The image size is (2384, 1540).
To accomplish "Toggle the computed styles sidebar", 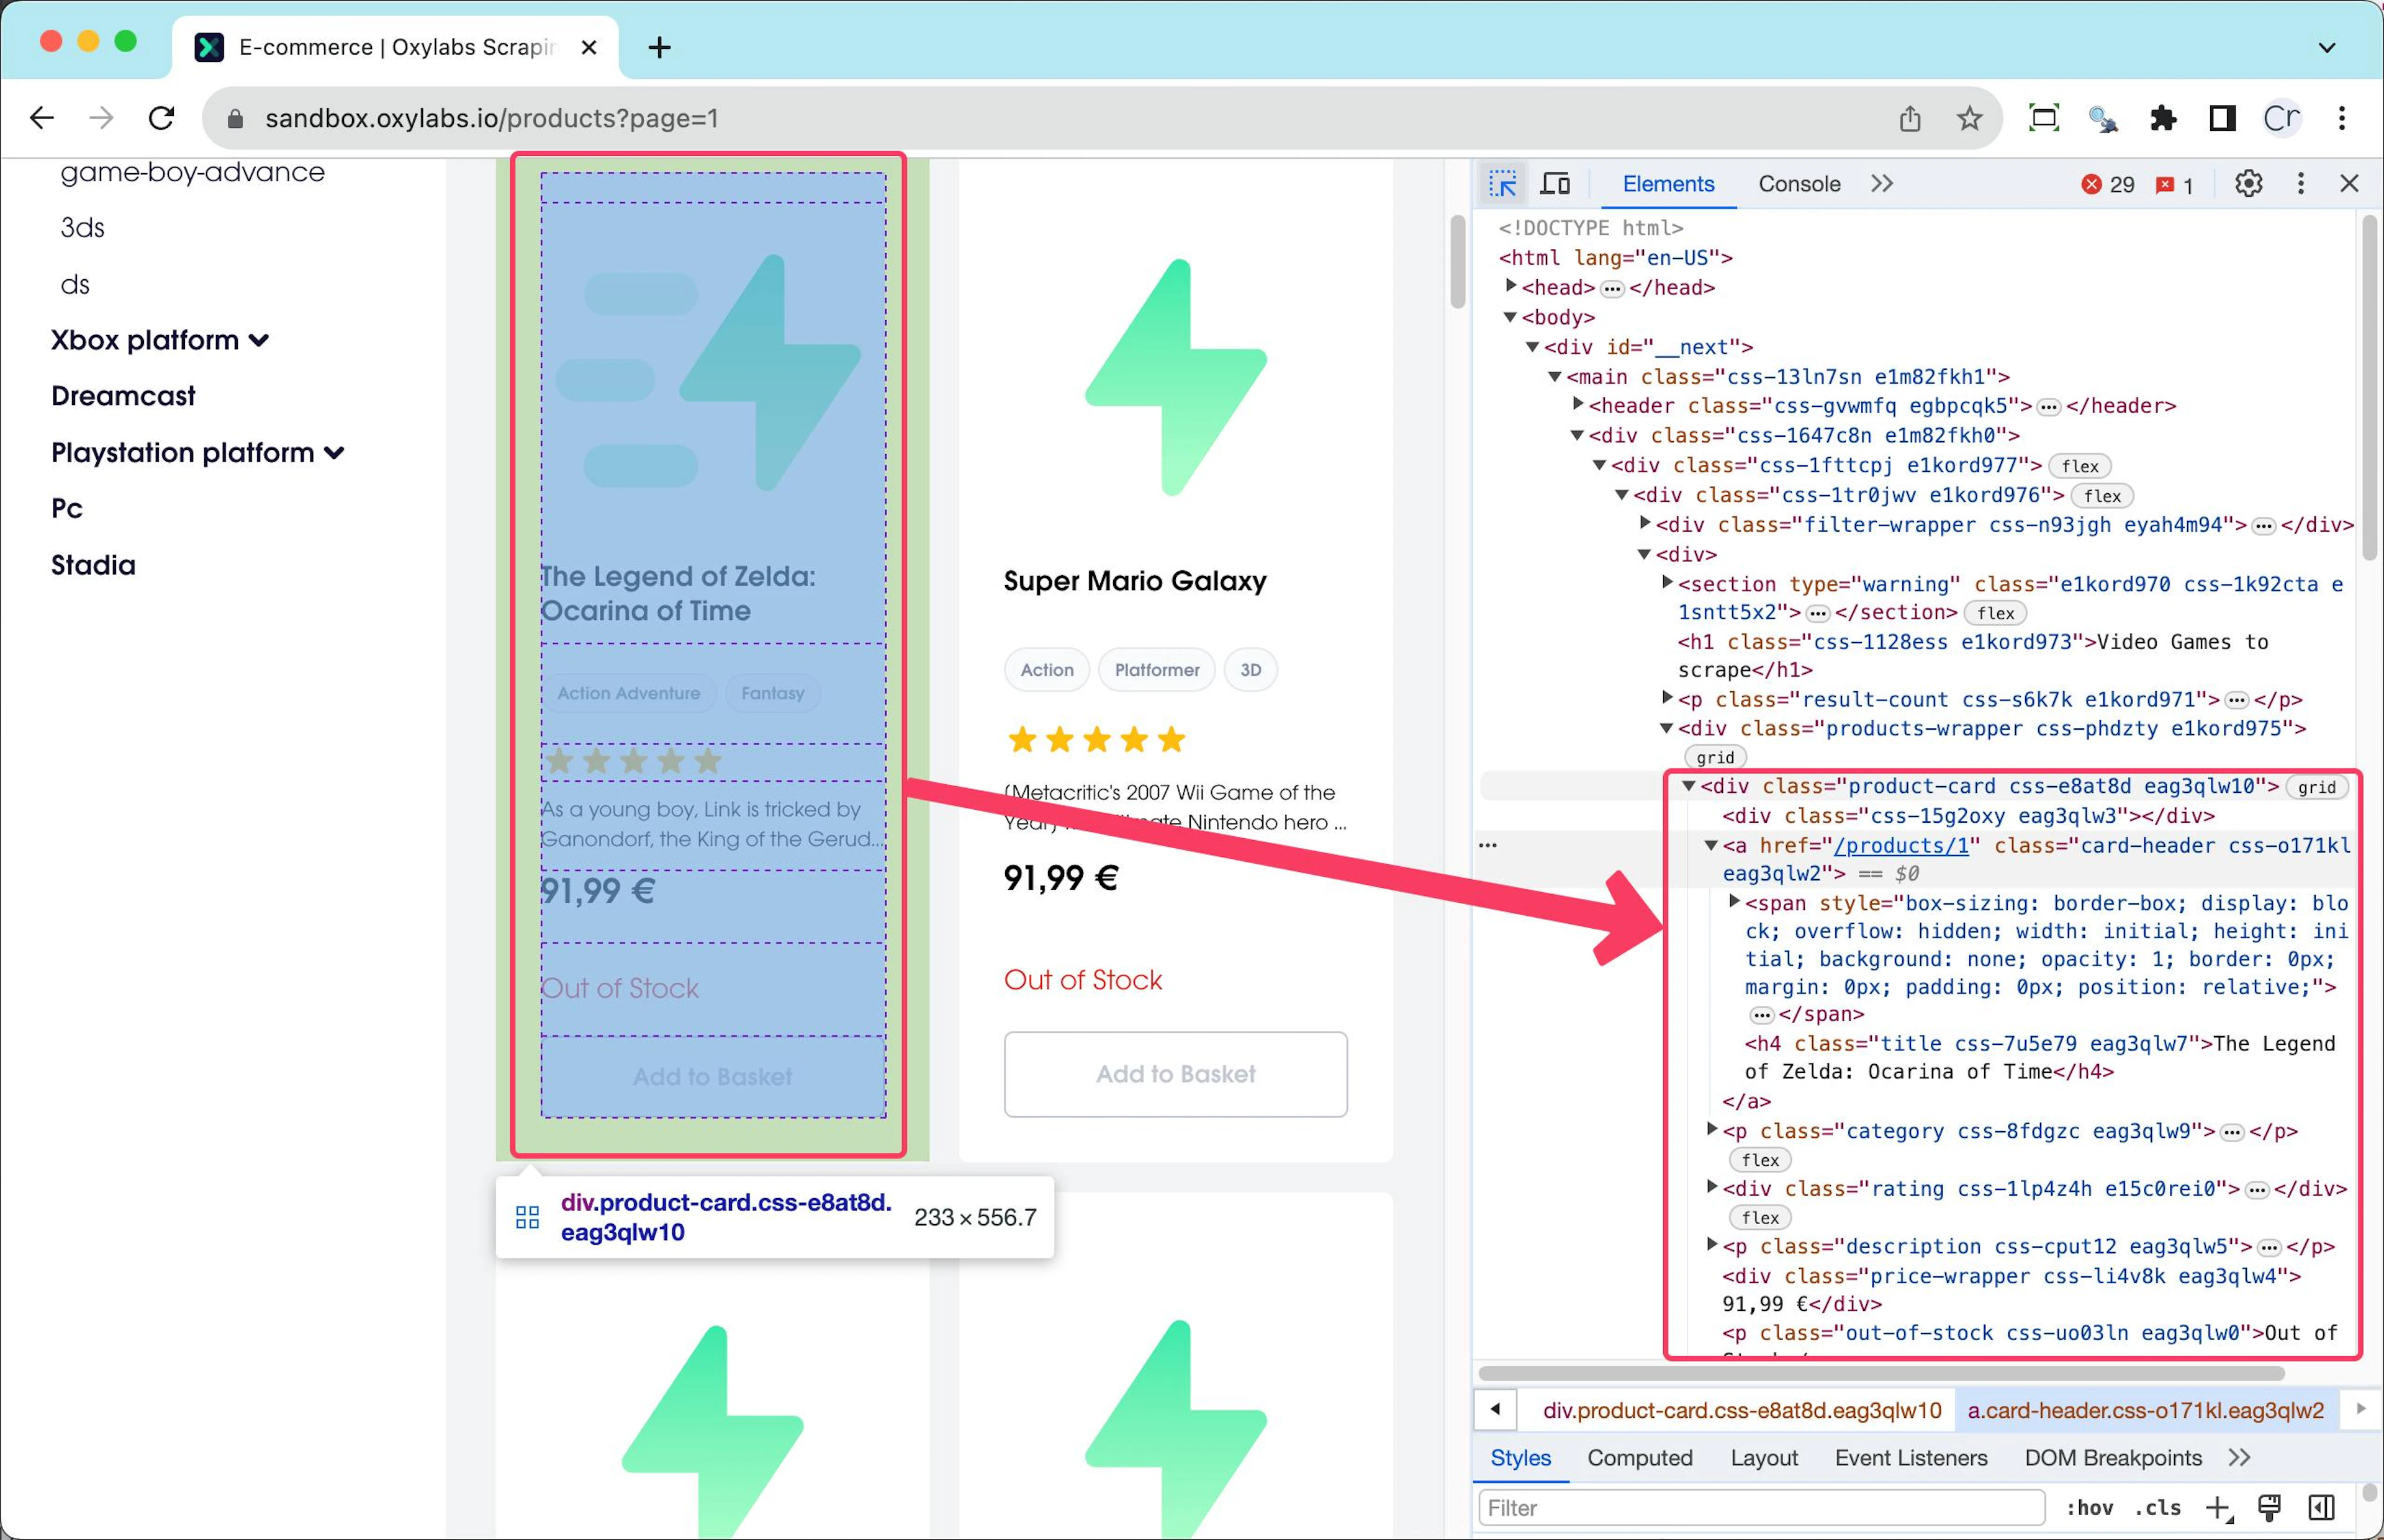I will (x=2321, y=1508).
